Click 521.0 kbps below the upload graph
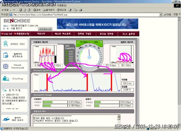 (111, 65)
